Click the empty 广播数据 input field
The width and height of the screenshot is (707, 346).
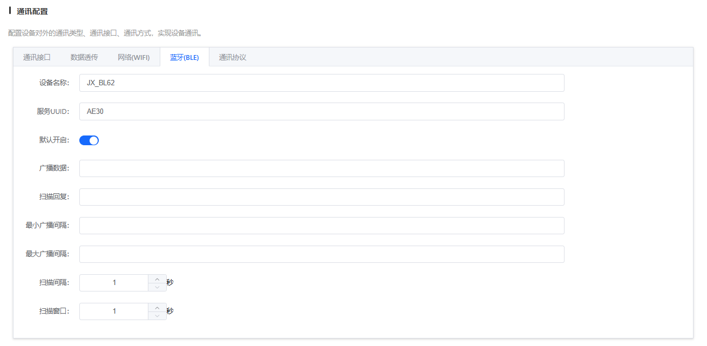(x=321, y=168)
